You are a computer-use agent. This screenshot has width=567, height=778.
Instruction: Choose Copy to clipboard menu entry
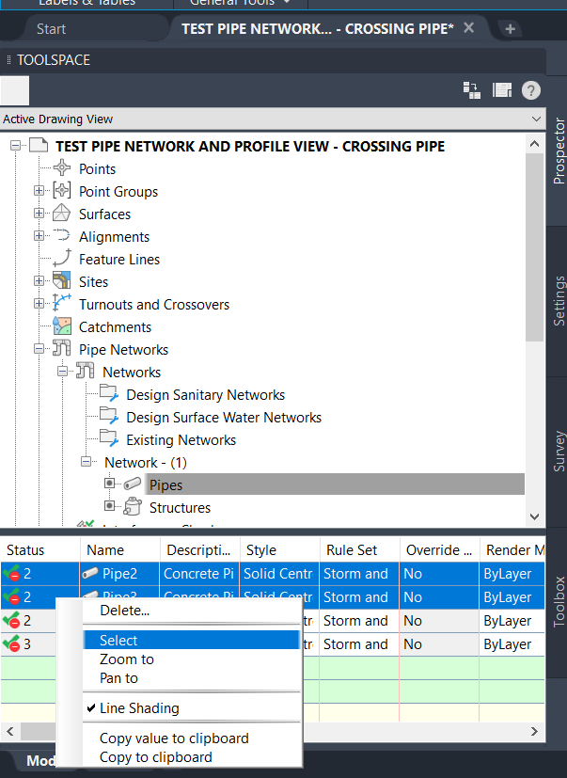pyautogui.click(x=191, y=757)
